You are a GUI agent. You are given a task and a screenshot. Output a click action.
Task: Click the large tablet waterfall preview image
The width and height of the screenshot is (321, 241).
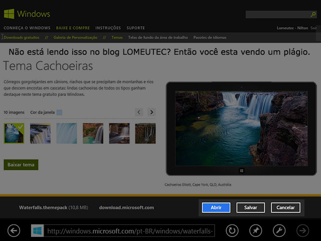(x=241, y=129)
